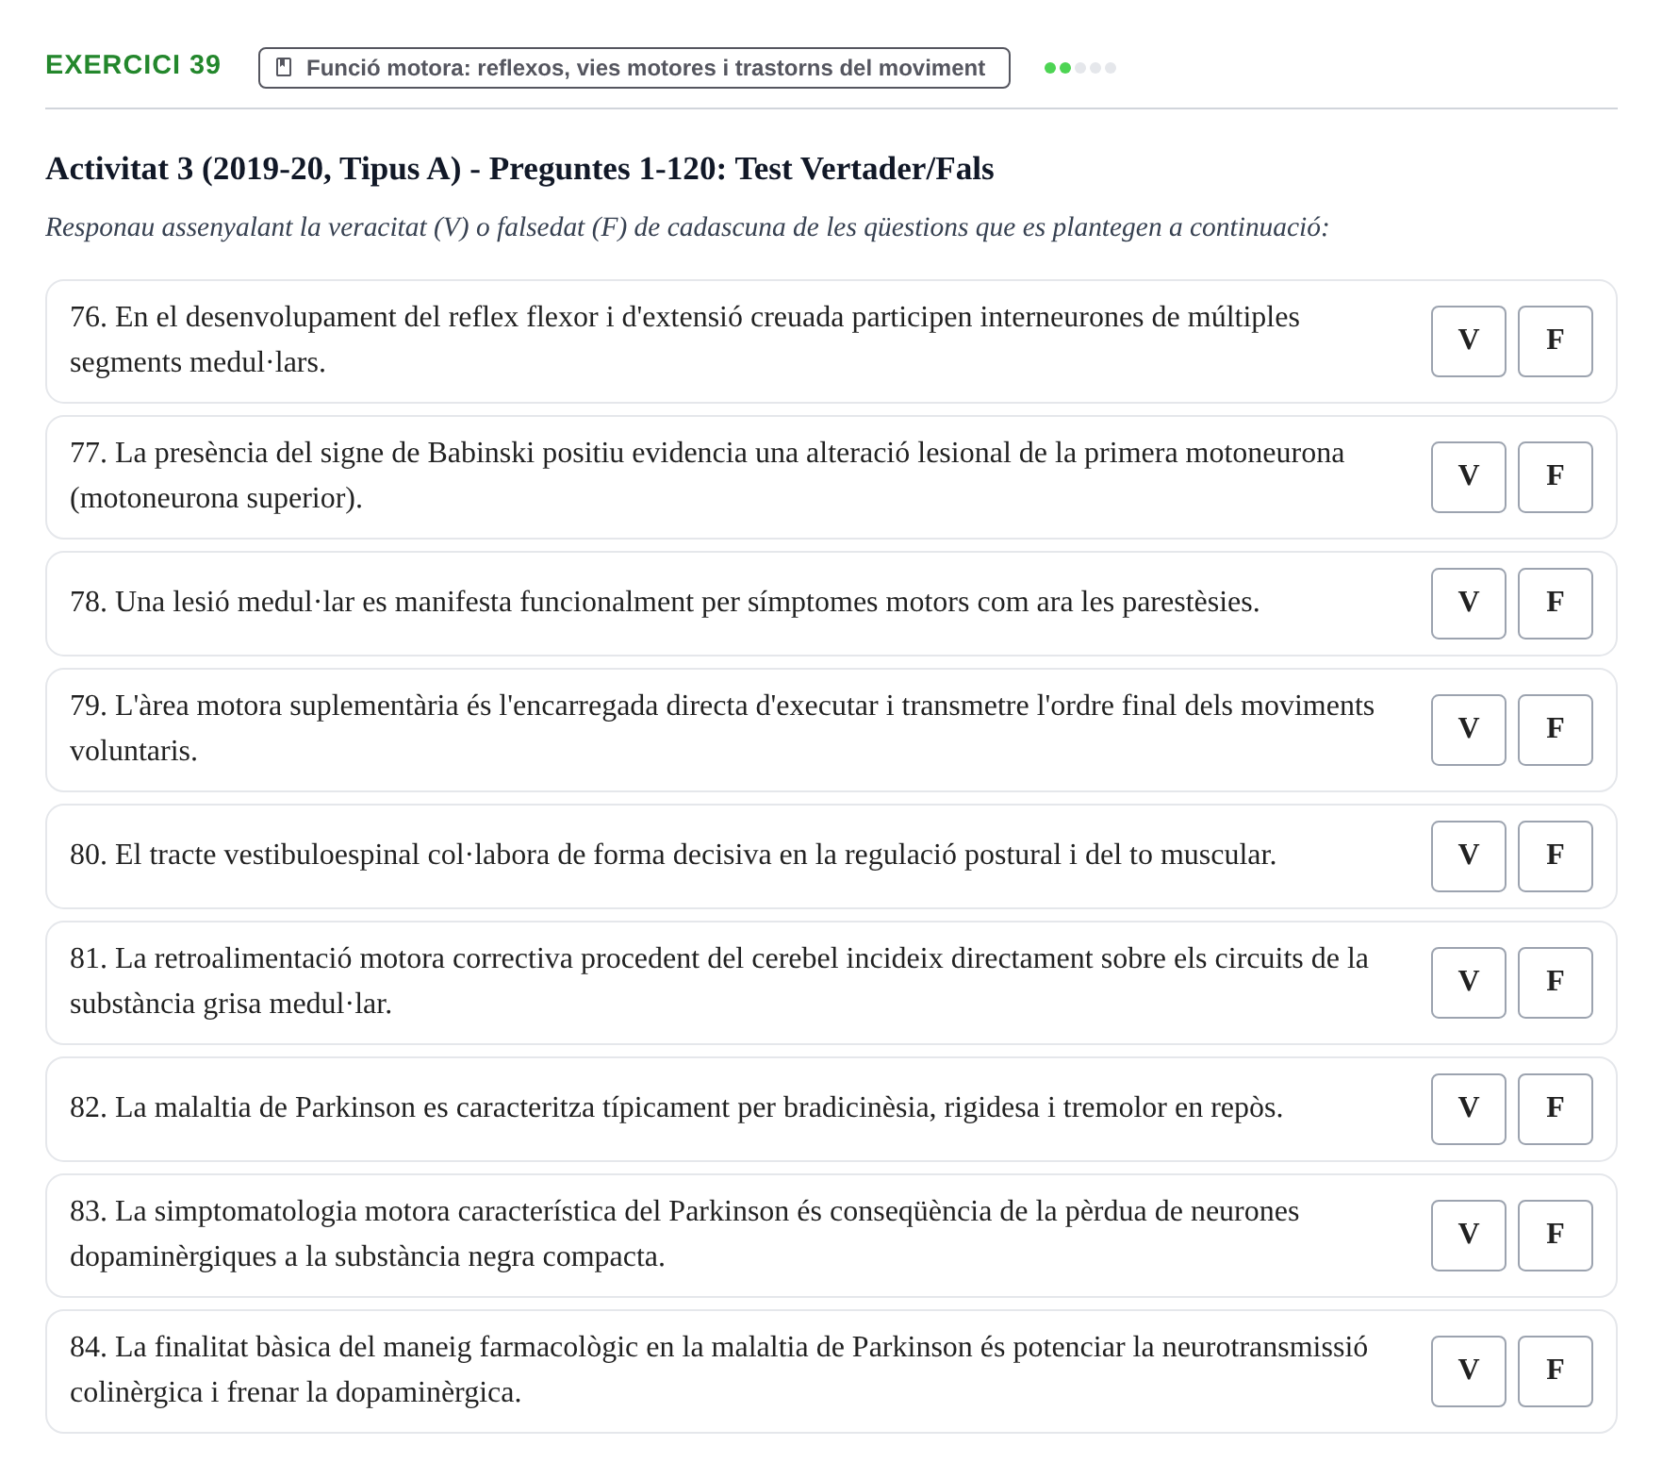Choose V for question 78 on medullary lesion

point(1469,604)
